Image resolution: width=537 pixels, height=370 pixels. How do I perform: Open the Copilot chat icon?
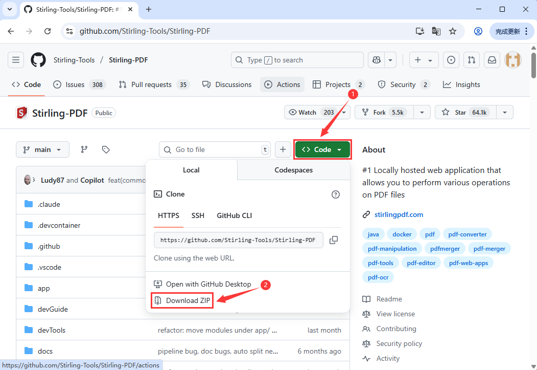[377, 60]
